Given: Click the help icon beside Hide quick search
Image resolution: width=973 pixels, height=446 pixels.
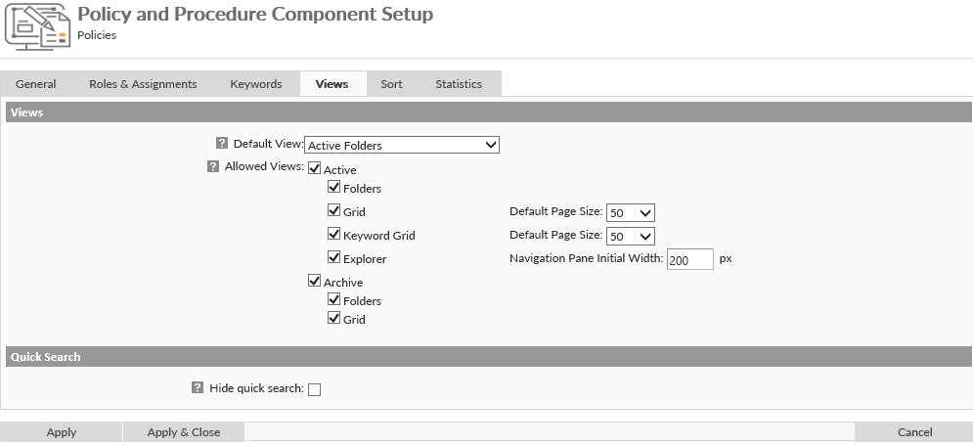Looking at the screenshot, I should click(198, 388).
